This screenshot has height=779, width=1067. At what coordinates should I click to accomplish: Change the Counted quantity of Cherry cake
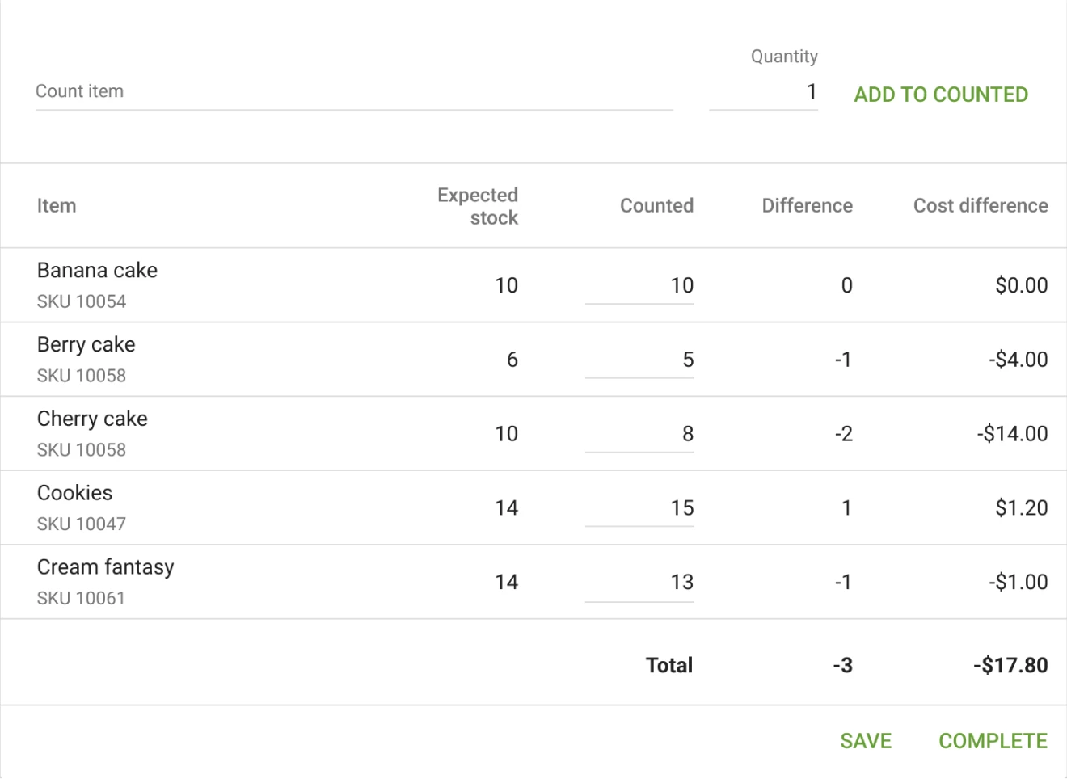(639, 433)
